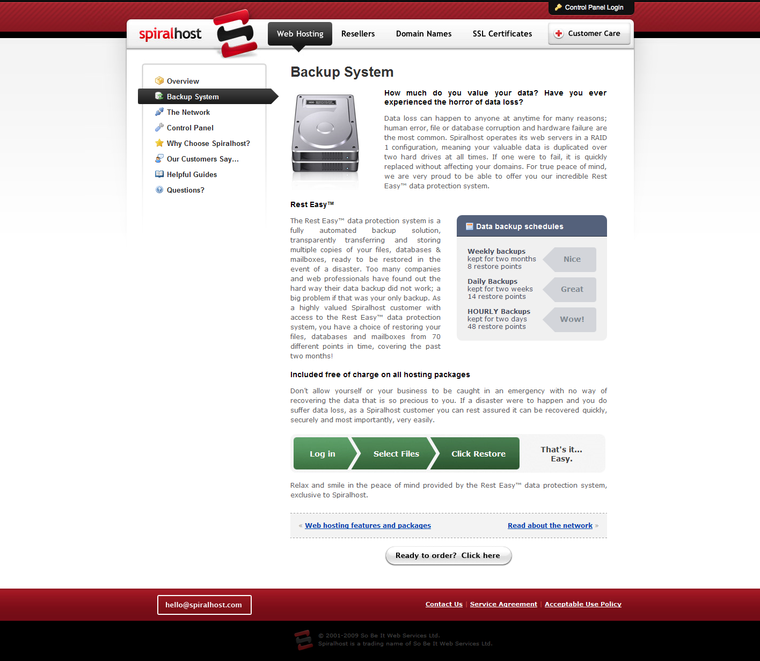Follow the Read about the network link
The image size is (760, 661).
[x=550, y=525]
